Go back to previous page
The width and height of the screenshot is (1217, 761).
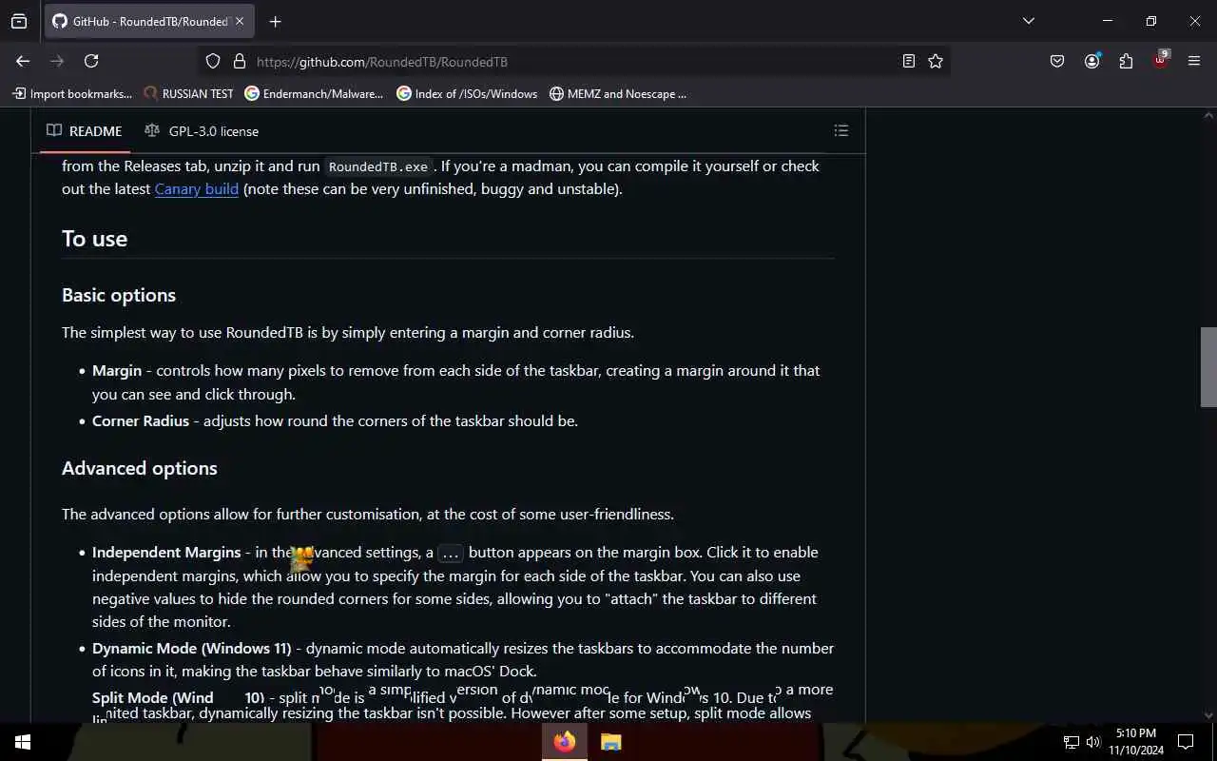pyautogui.click(x=23, y=61)
